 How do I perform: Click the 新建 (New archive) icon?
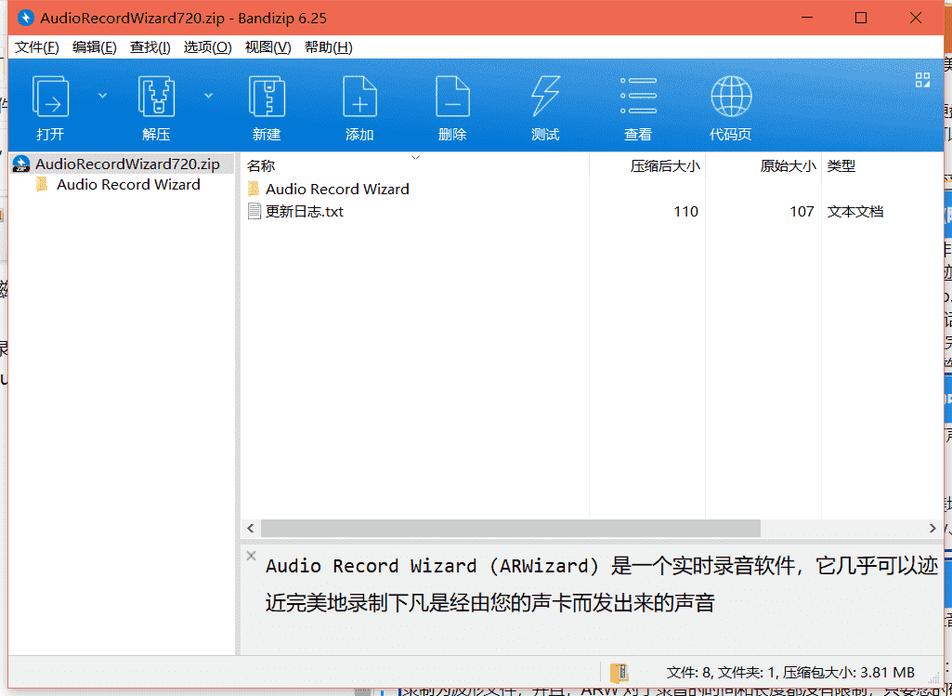tap(267, 96)
